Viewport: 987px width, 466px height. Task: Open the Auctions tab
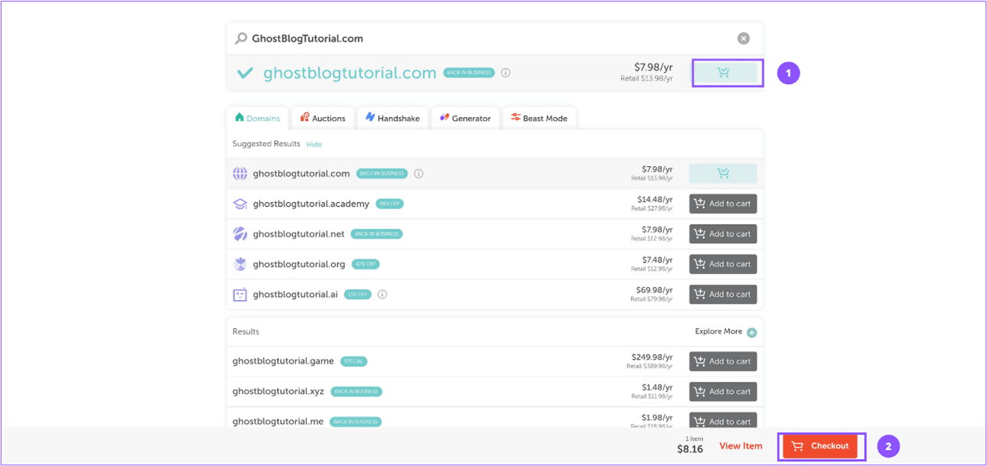coord(322,118)
